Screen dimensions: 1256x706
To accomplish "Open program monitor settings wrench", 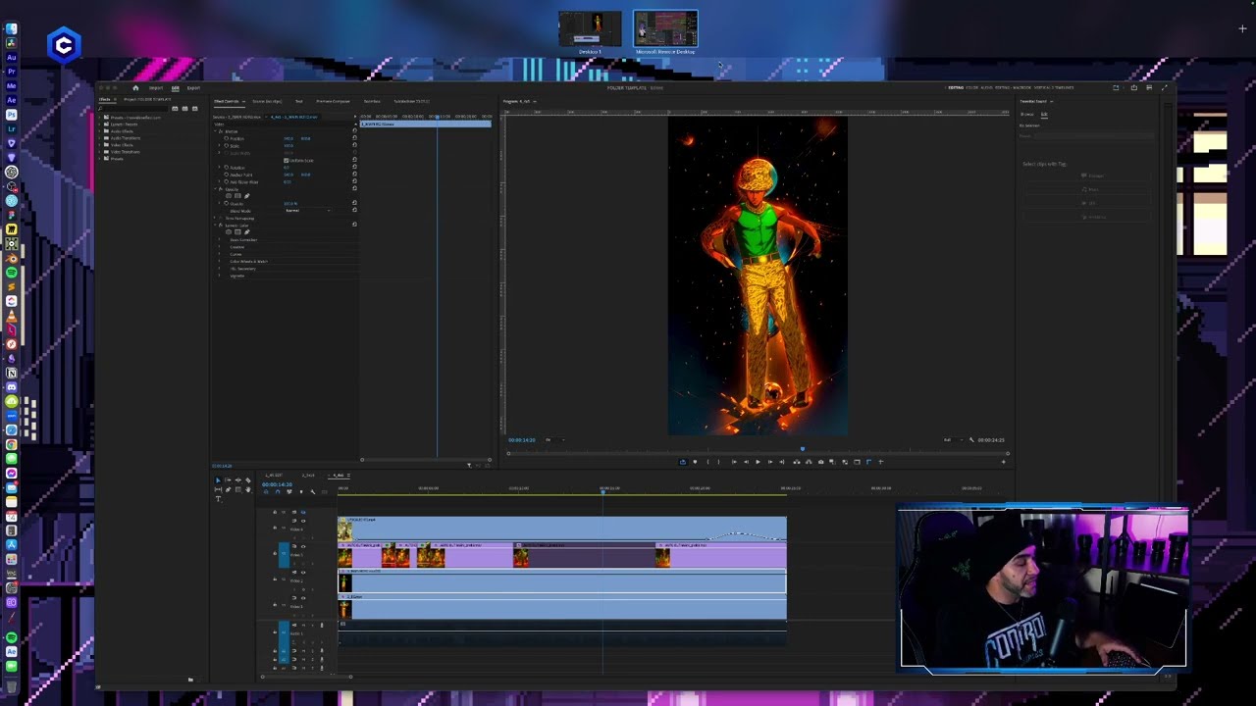I will [x=971, y=439].
